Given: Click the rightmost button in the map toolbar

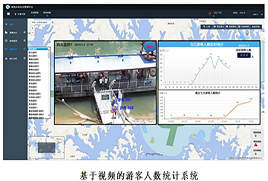Looking at the screenshot, I should click(x=256, y=27).
